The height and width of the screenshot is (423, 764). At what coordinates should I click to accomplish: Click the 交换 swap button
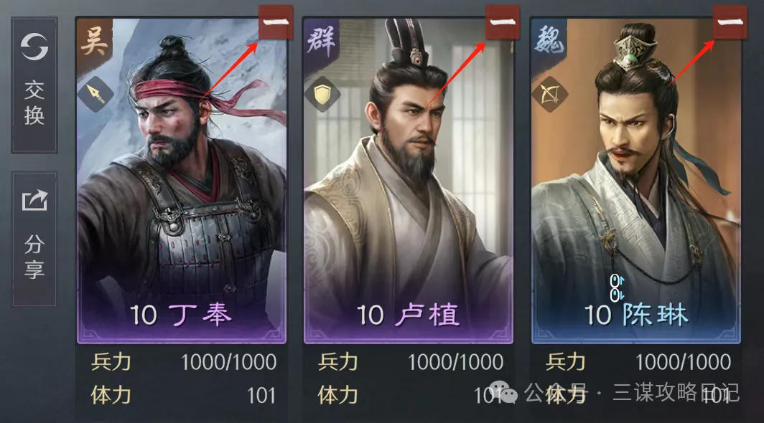(x=34, y=85)
